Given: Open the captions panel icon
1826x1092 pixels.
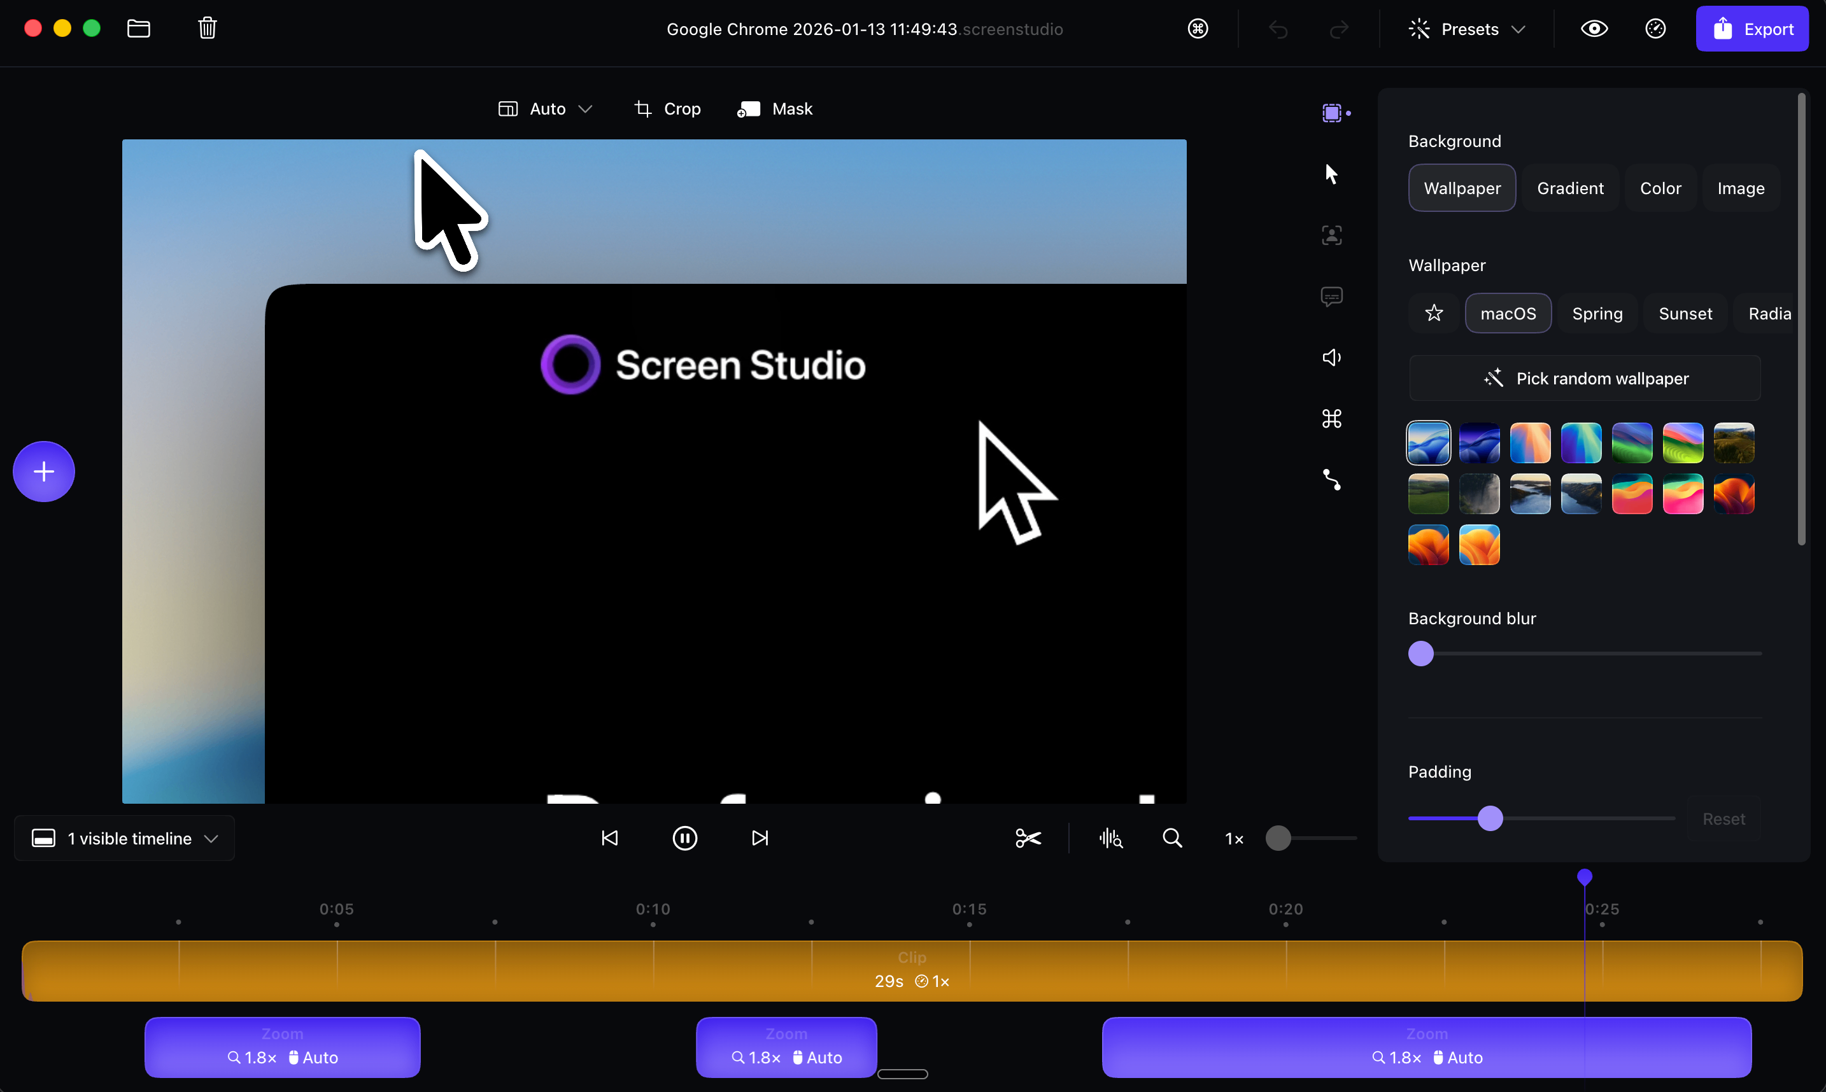Looking at the screenshot, I should pos(1331,297).
